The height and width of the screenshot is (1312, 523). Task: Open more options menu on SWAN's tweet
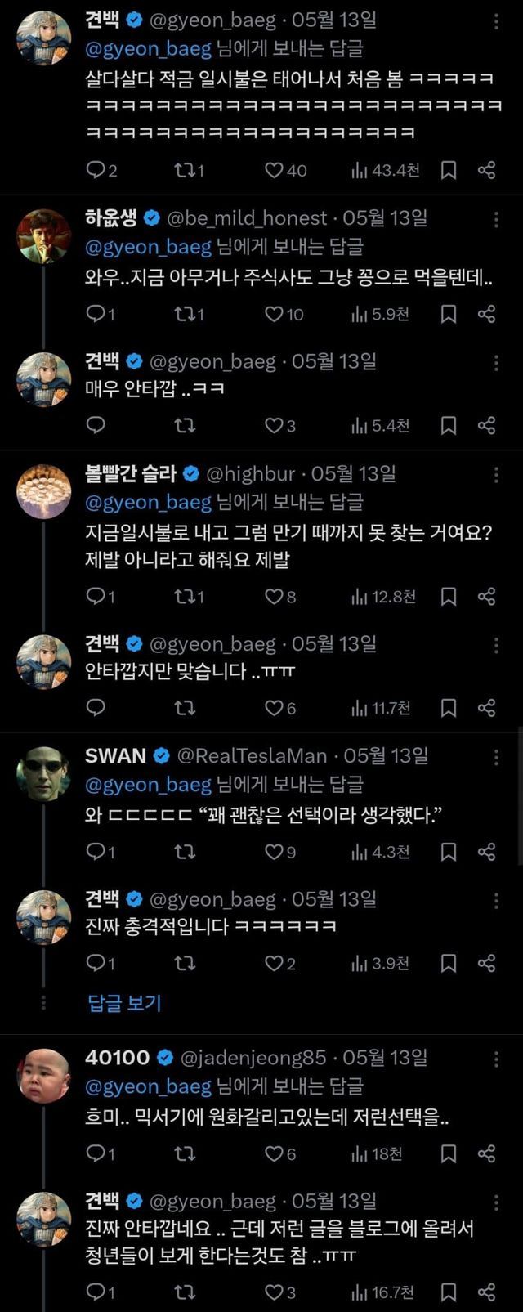pyautogui.click(x=496, y=757)
